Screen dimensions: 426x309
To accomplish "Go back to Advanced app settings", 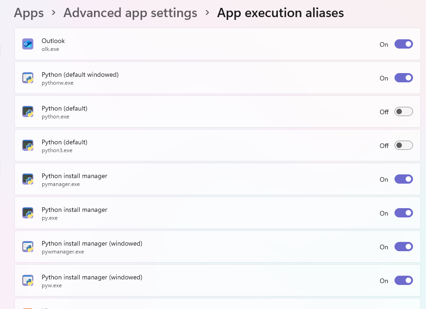I will click(130, 13).
